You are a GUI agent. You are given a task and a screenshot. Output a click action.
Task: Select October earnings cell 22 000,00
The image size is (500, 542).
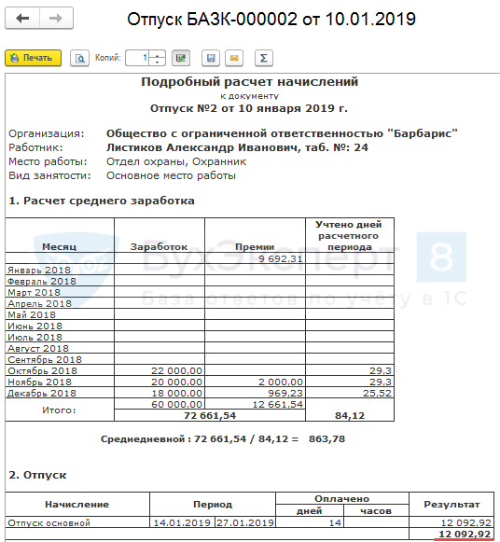160,370
